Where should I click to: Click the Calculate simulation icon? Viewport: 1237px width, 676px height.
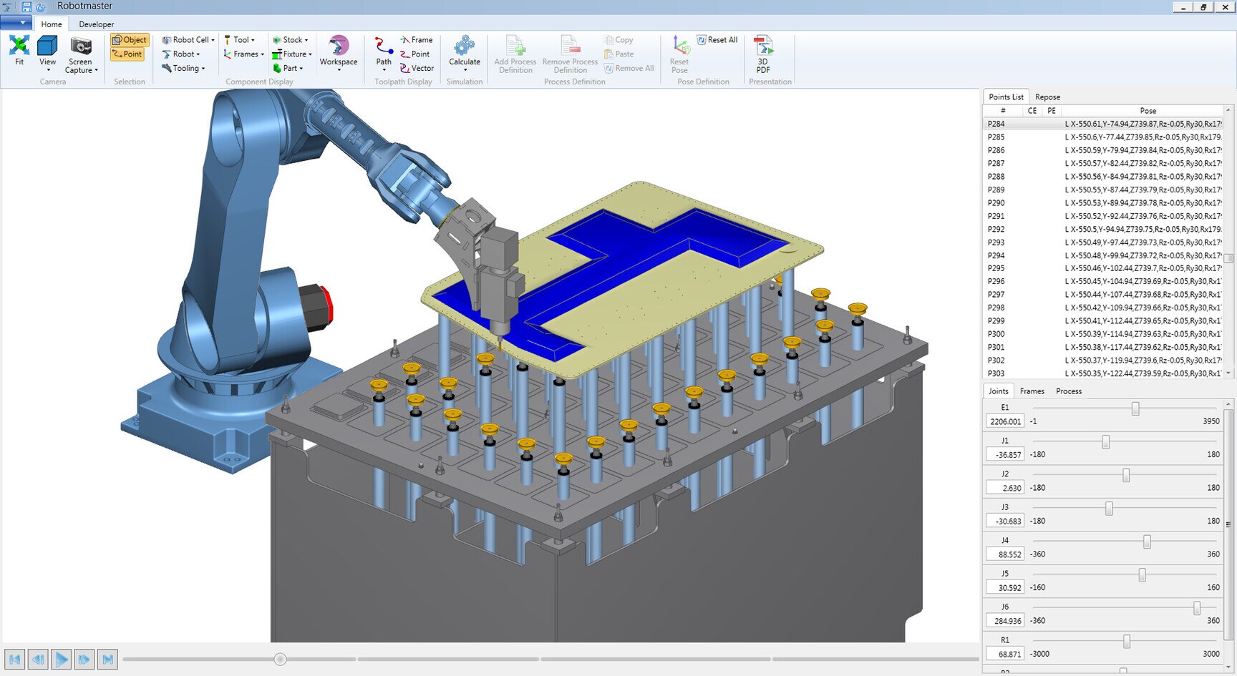(465, 47)
